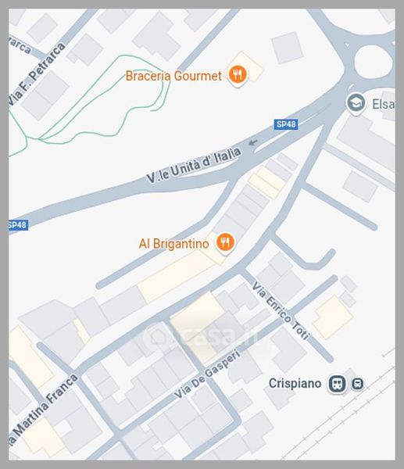Click the SP48 road shield near roundabout
Viewport: 404px width, 469px height.
pyautogui.click(x=286, y=124)
